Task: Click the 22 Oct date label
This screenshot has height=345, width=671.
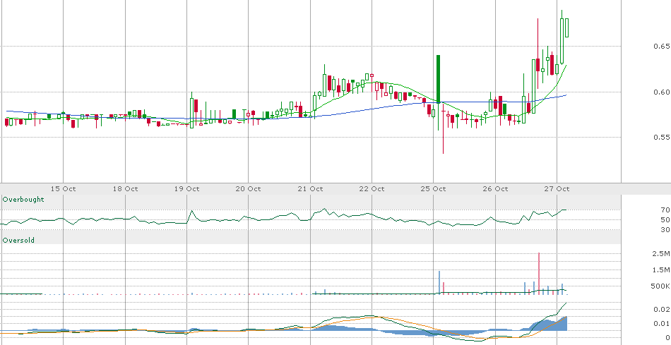Action: (x=372, y=189)
